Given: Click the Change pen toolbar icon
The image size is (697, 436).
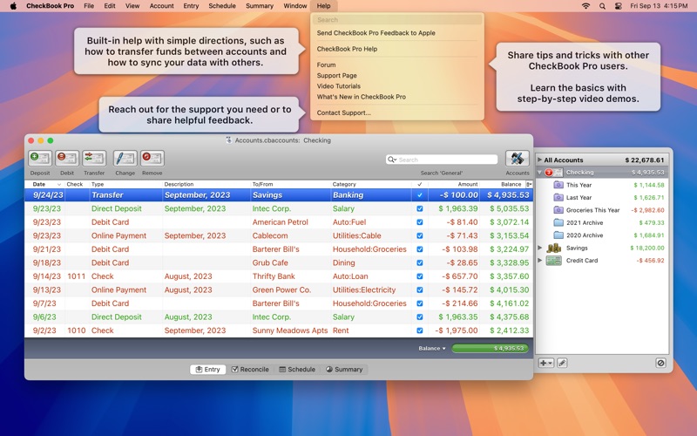Looking at the screenshot, I should pos(125,158).
